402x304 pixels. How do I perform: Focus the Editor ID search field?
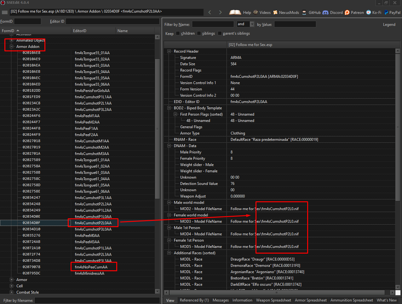tap(112, 21)
